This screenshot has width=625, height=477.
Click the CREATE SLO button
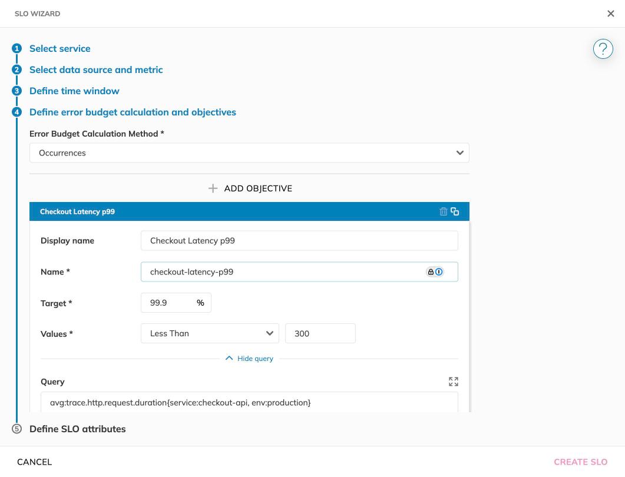click(x=580, y=462)
